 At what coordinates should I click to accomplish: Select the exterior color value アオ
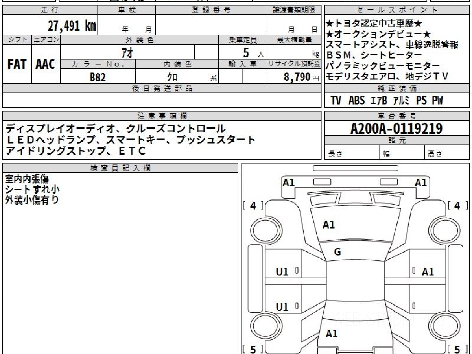tap(127, 52)
